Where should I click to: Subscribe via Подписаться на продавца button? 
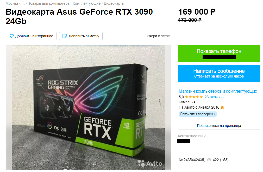[x=219, y=126]
